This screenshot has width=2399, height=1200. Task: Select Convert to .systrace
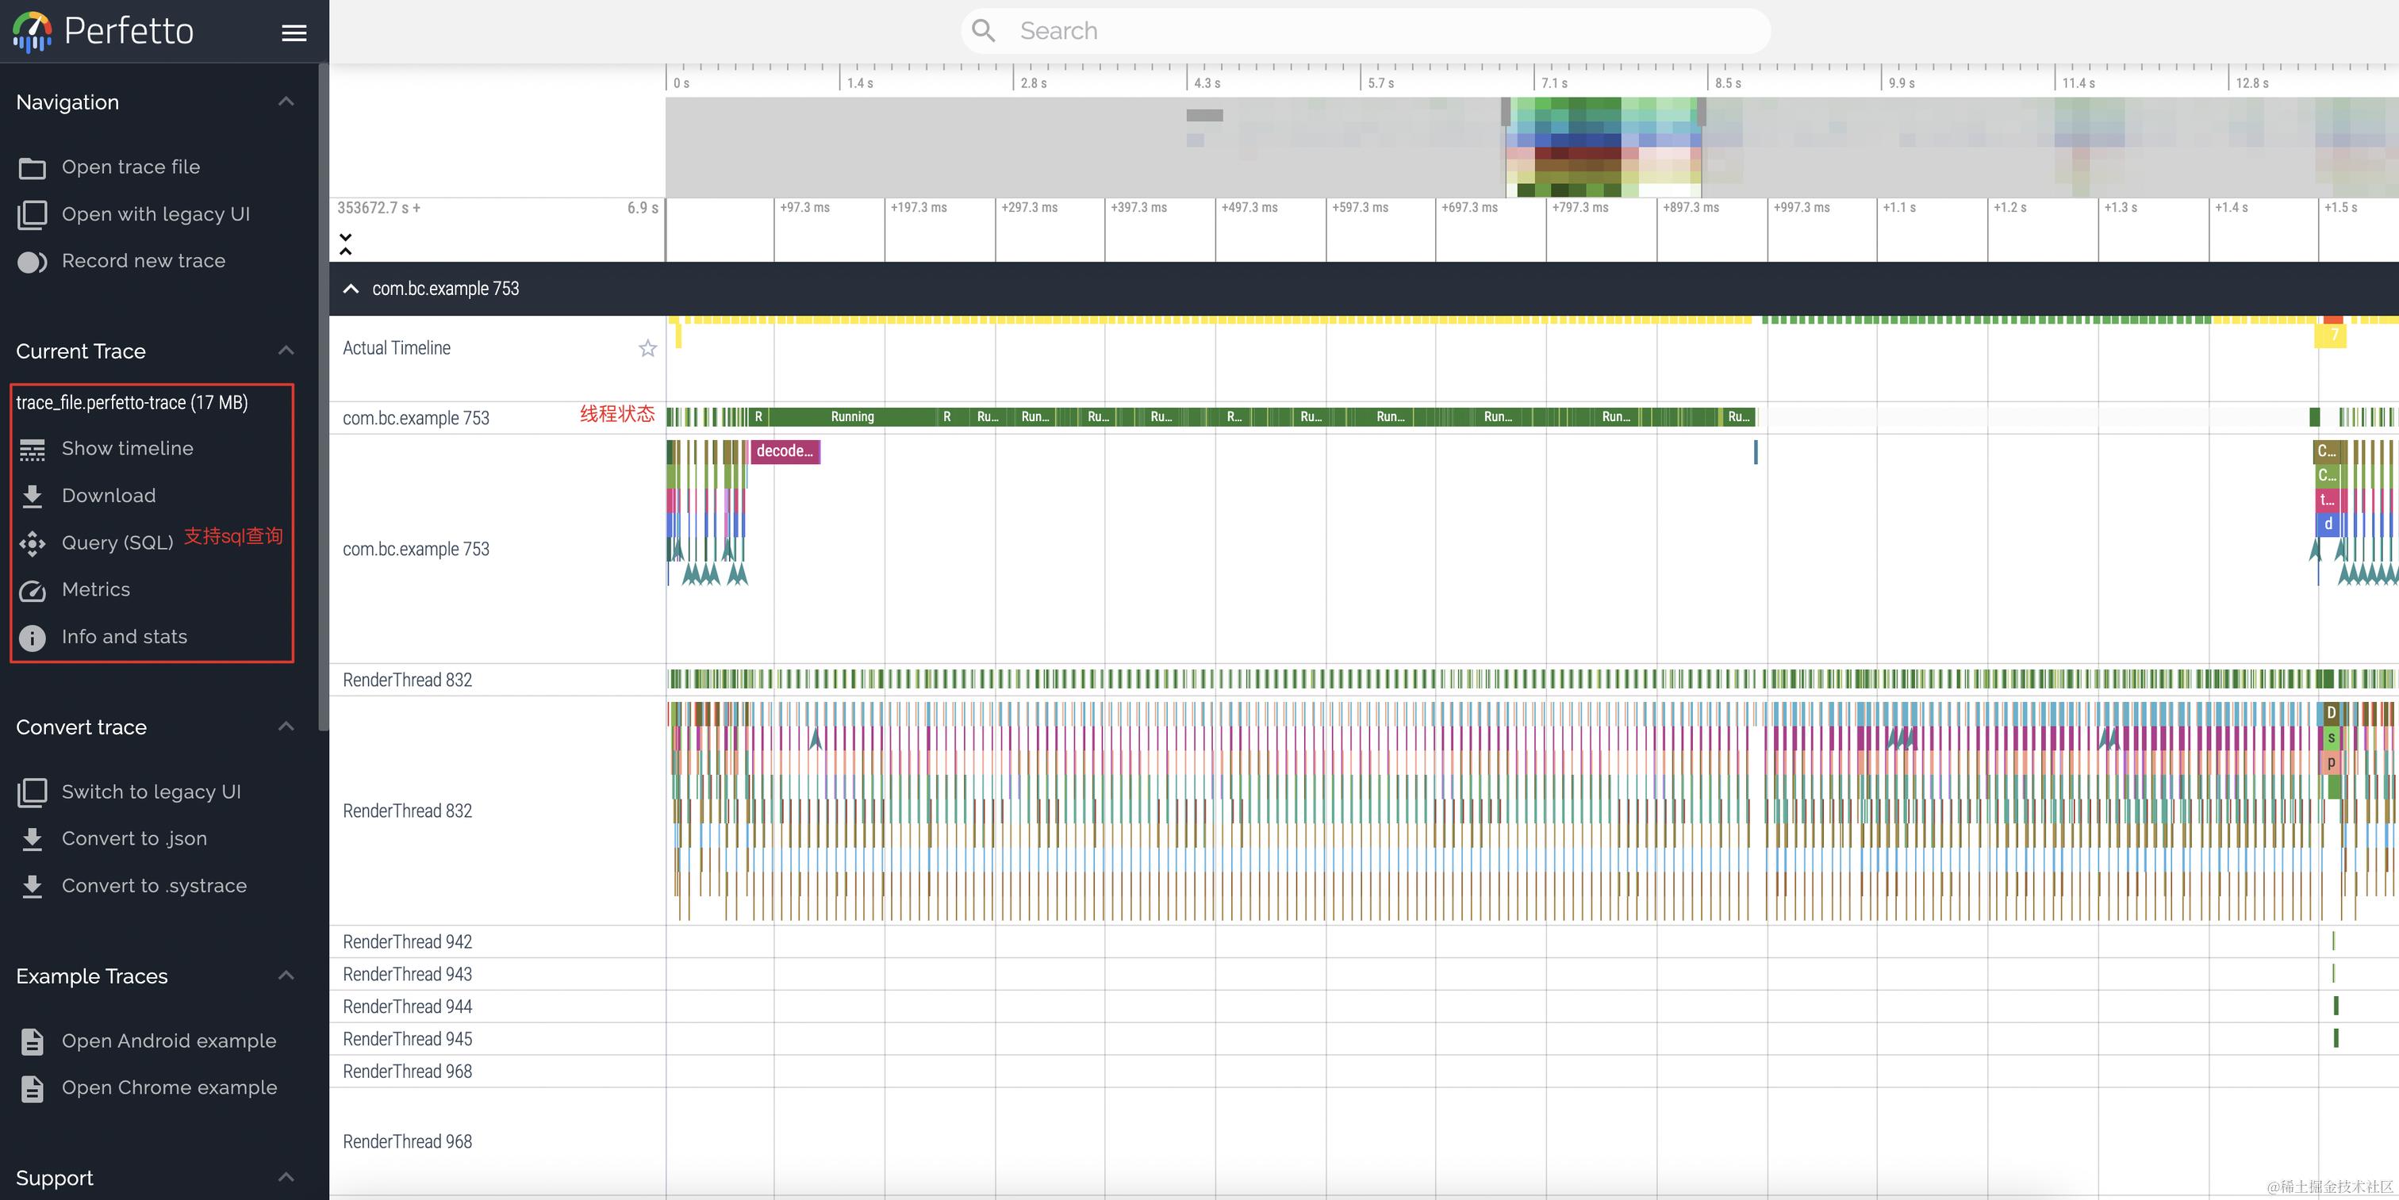click(x=154, y=886)
